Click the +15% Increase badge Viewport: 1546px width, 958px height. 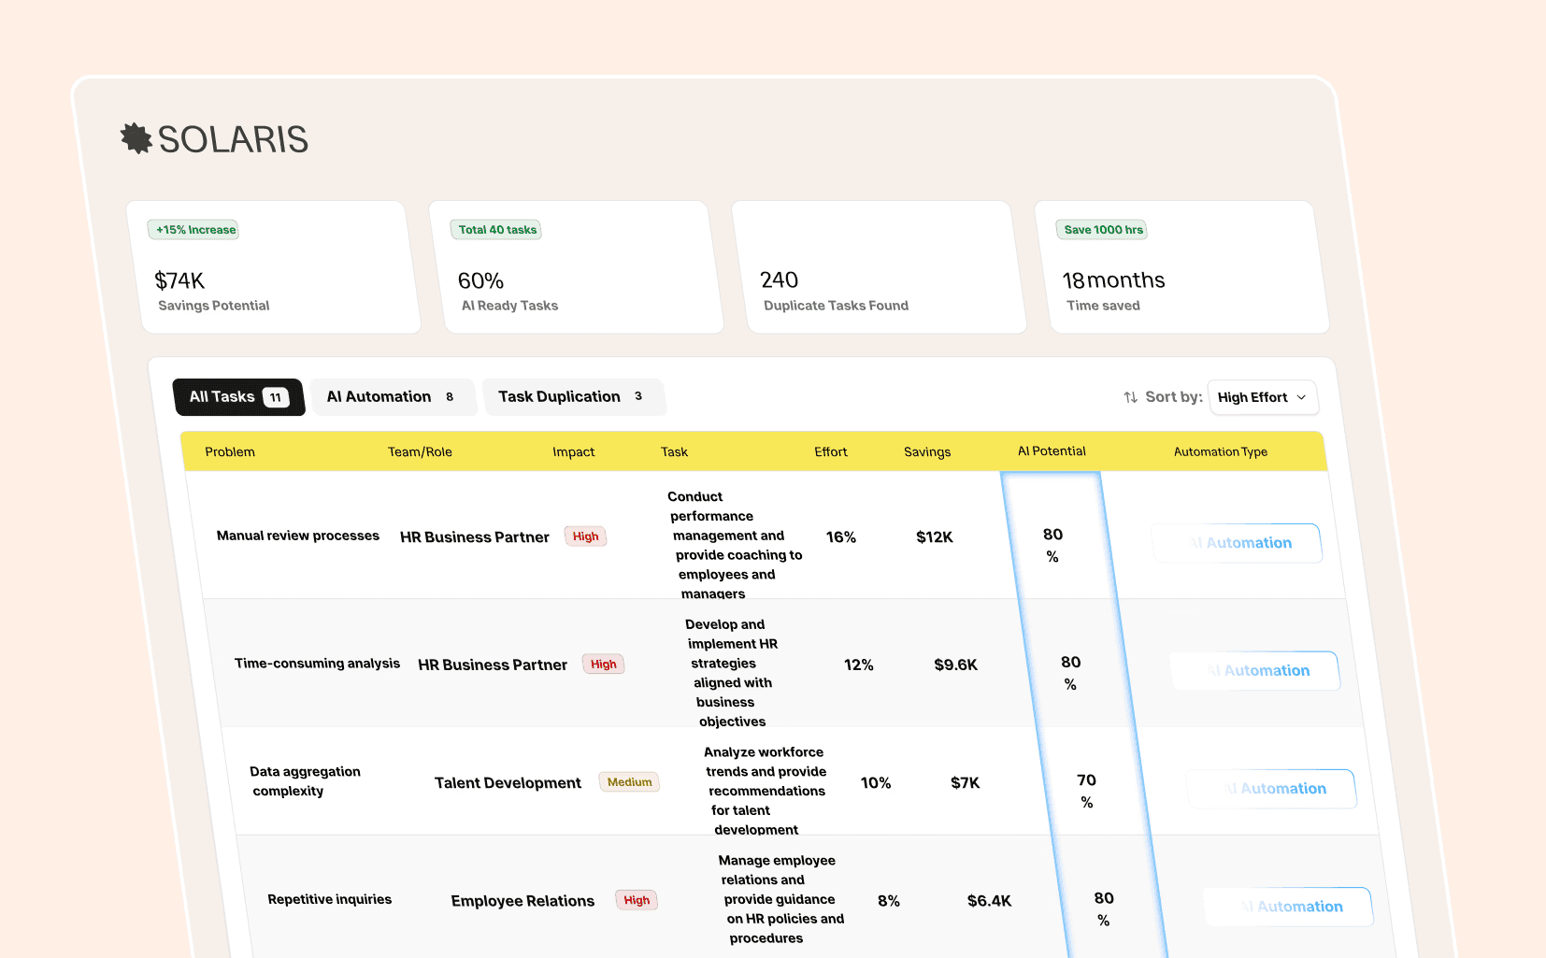coord(193,230)
